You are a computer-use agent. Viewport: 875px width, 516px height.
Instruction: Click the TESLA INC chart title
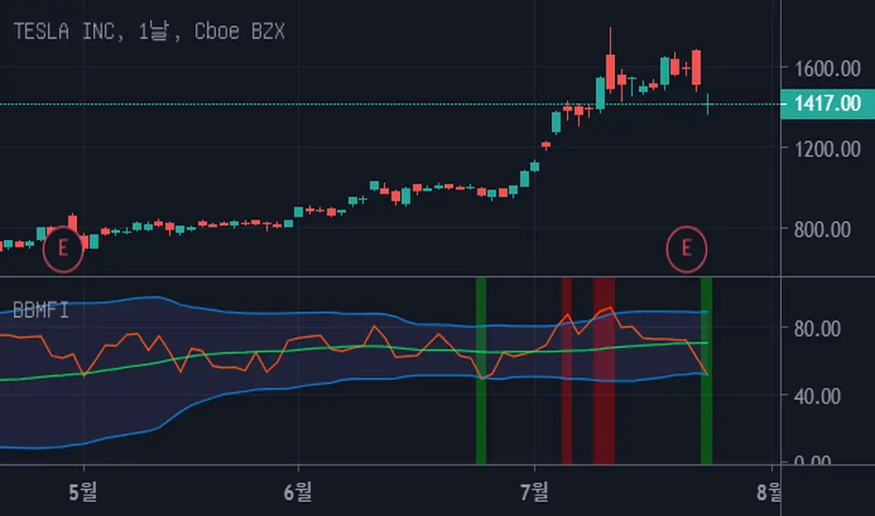149,31
